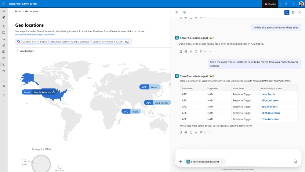The height and width of the screenshot is (172, 305).
Task: Open Jane.Smith user link
Action: [x=268, y=94]
